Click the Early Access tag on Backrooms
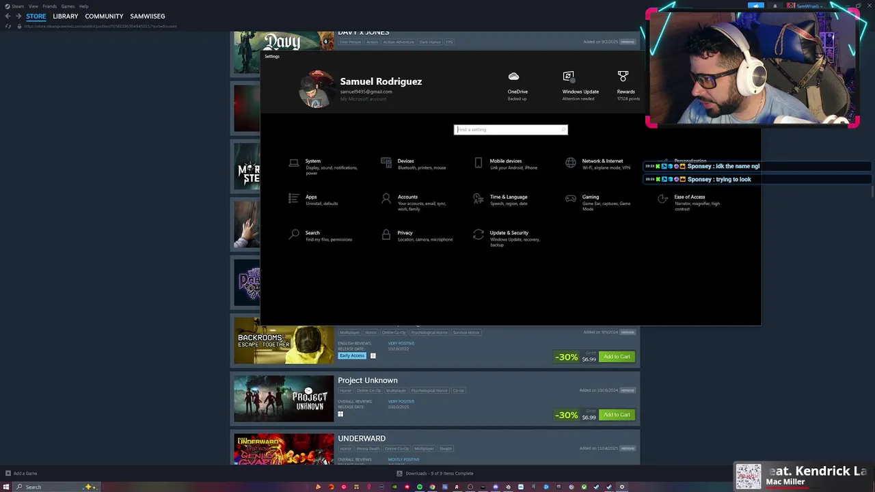Viewport: 875px width, 492px height. [353, 355]
